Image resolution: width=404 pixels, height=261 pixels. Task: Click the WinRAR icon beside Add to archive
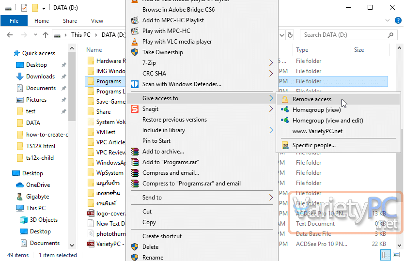[x=134, y=152]
